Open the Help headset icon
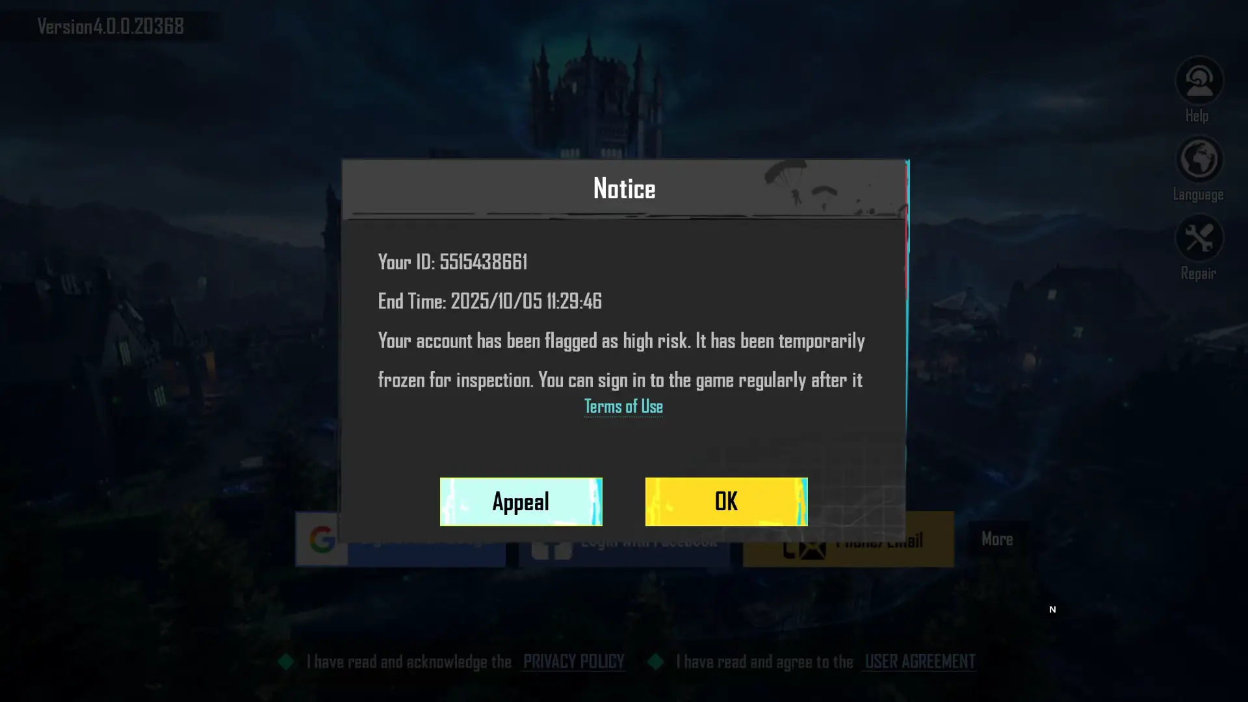The width and height of the screenshot is (1248, 702). coord(1199,81)
